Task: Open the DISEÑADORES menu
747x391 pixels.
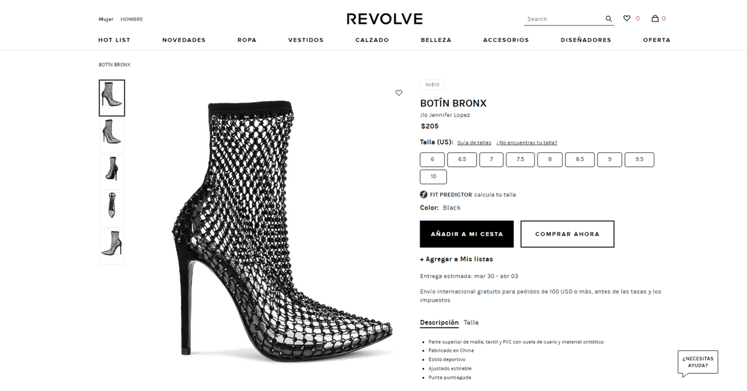Action: coord(586,40)
